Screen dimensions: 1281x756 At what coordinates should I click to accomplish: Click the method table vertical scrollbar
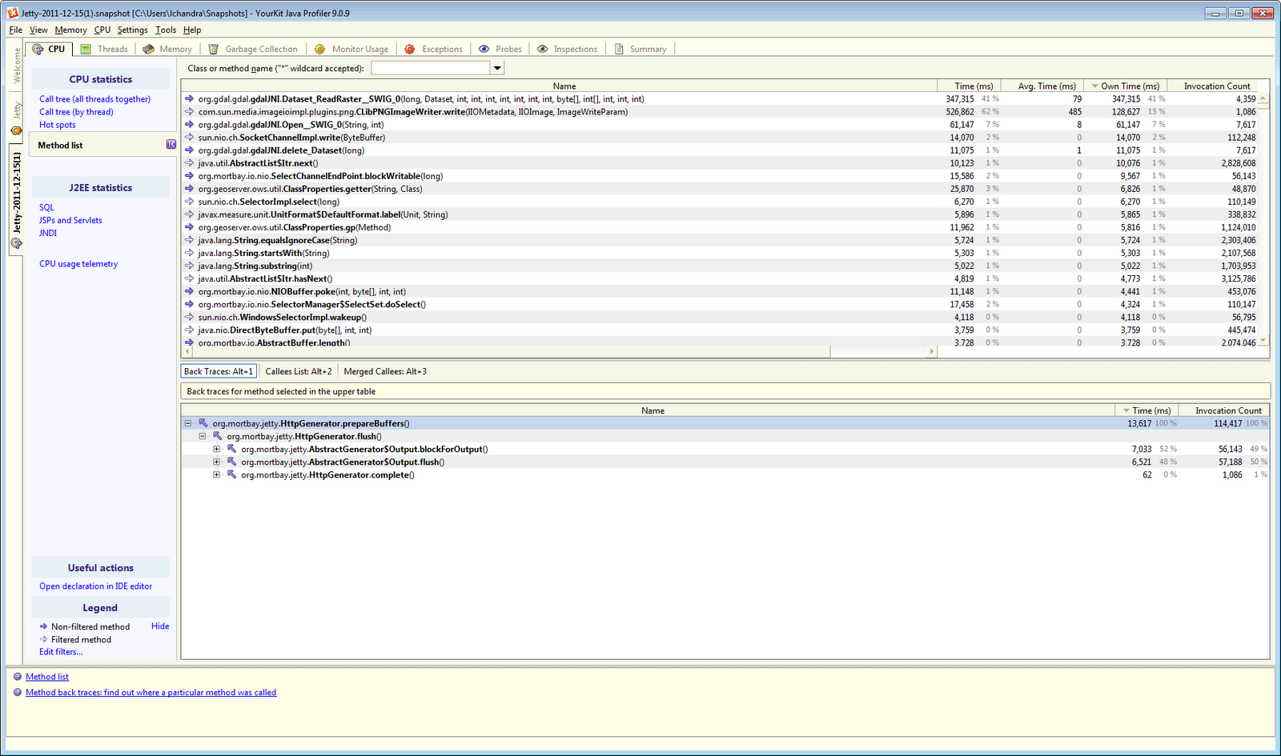(x=1263, y=220)
